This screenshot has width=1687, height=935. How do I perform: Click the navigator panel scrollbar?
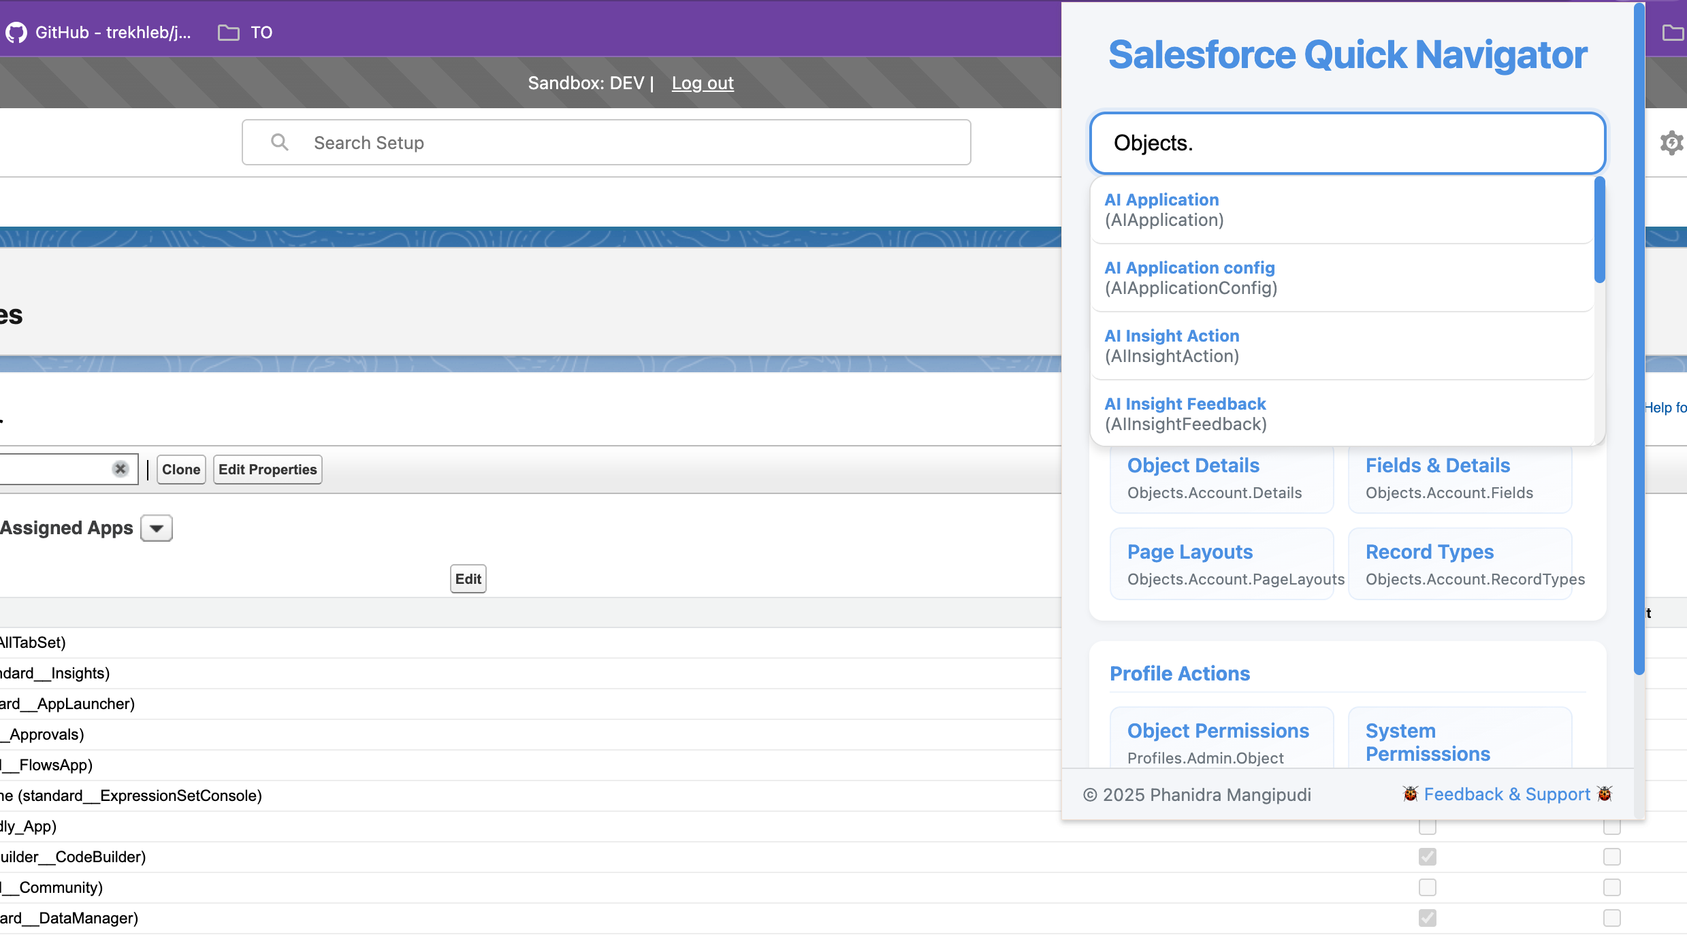[x=1639, y=339]
